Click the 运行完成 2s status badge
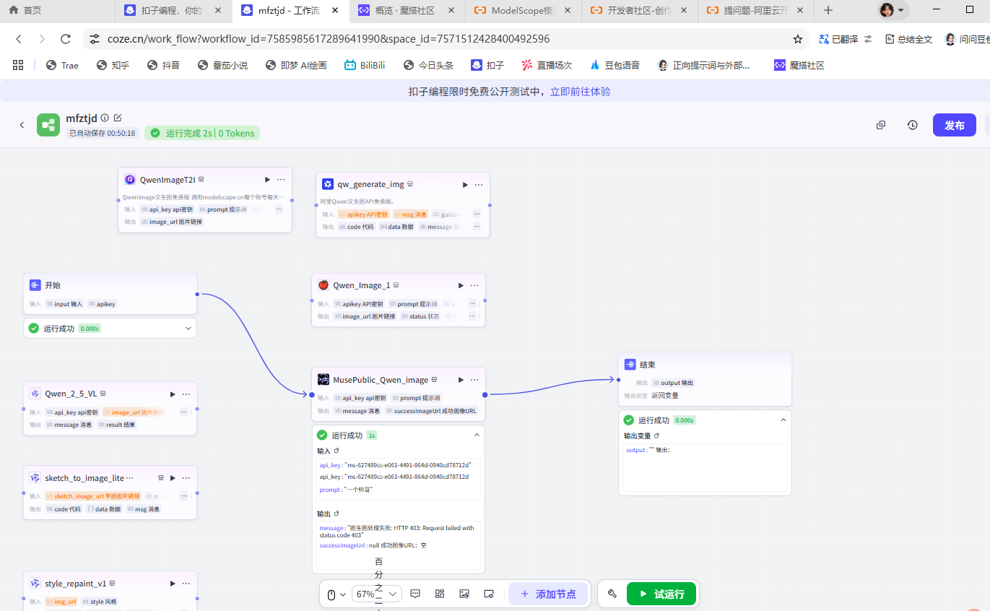 click(x=202, y=133)
